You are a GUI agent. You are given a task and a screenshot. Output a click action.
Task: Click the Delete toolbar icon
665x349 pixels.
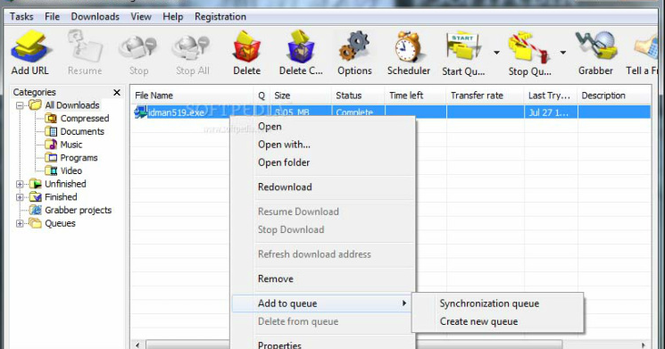tap(246, 46)
